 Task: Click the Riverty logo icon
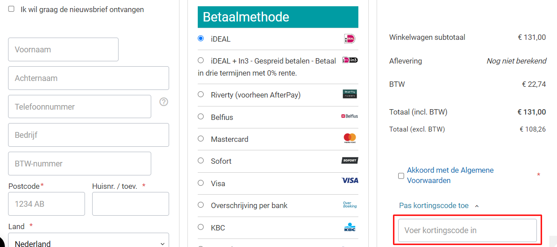coord(350,94)
